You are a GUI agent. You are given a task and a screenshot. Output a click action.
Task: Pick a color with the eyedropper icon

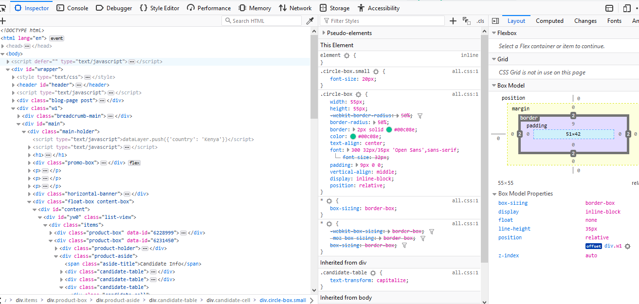coord(310,21)
